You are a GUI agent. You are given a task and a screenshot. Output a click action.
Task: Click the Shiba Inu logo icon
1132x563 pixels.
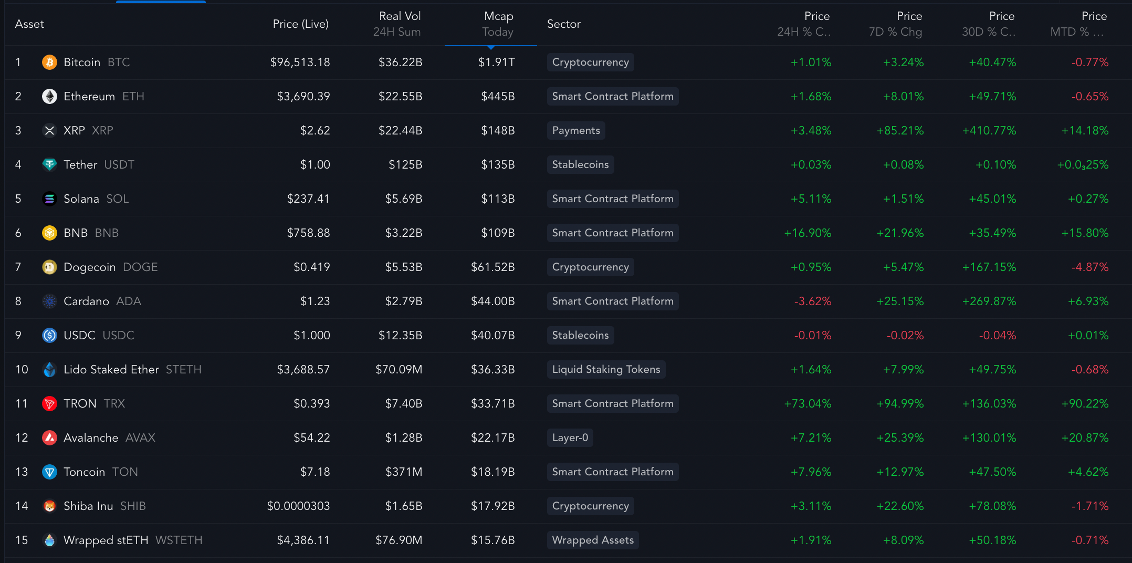49,506
